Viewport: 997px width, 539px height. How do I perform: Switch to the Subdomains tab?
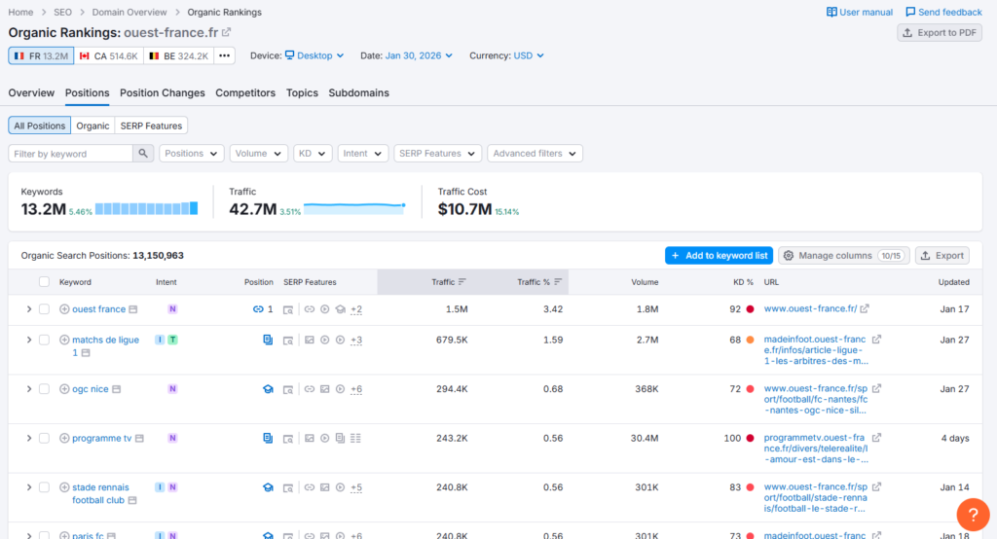tap(358, 92)
